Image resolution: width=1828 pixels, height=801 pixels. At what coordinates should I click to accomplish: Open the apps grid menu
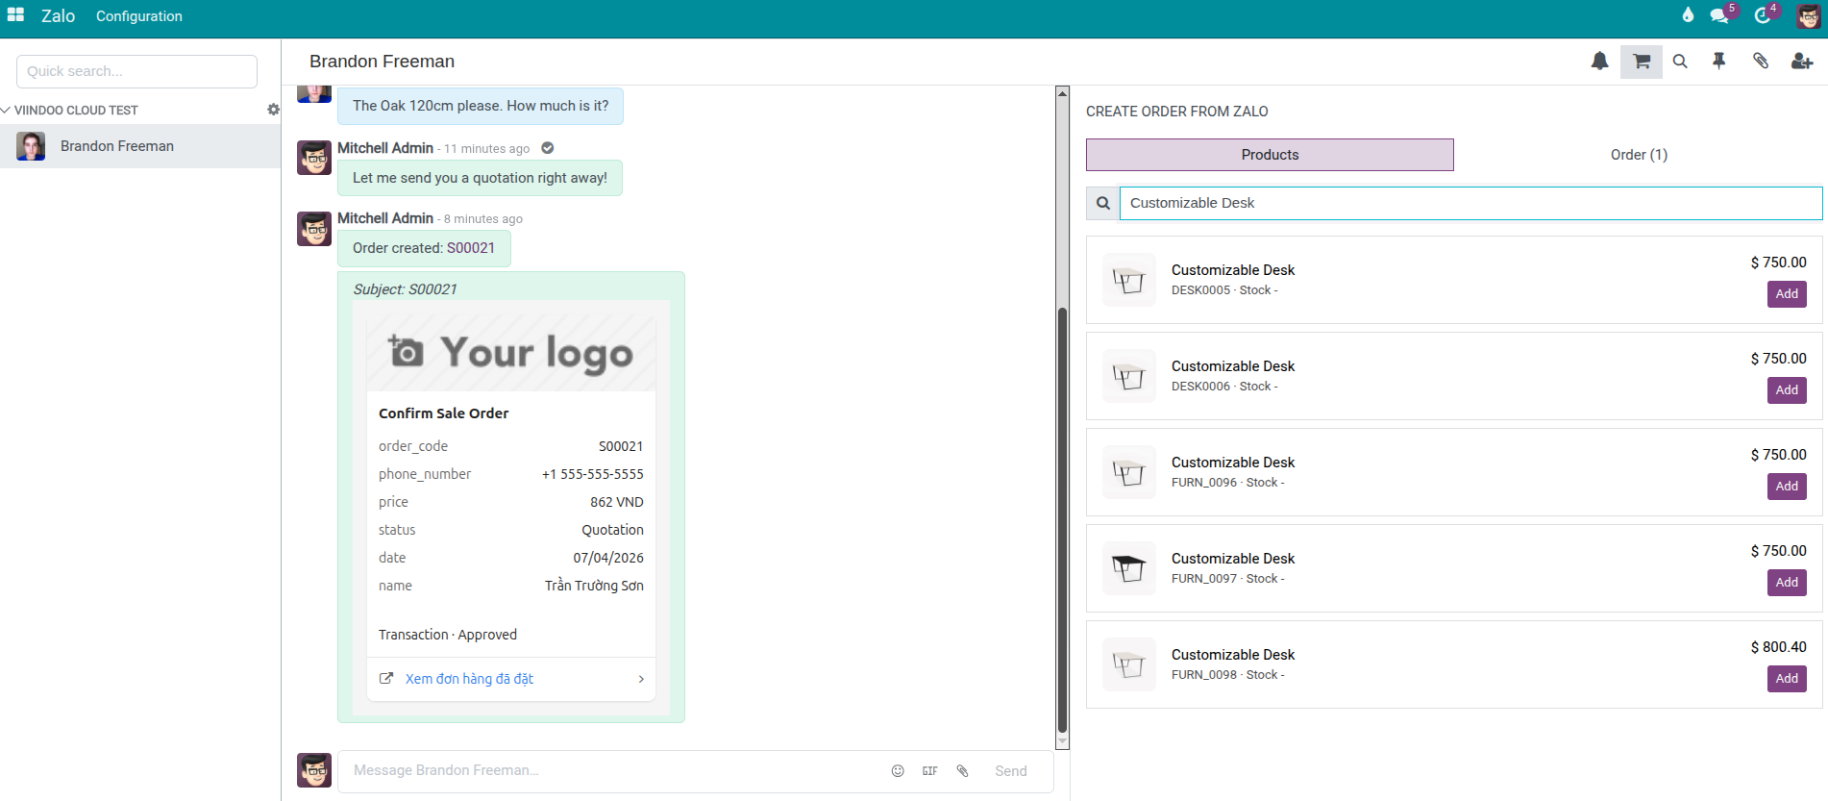pos(15,15)
